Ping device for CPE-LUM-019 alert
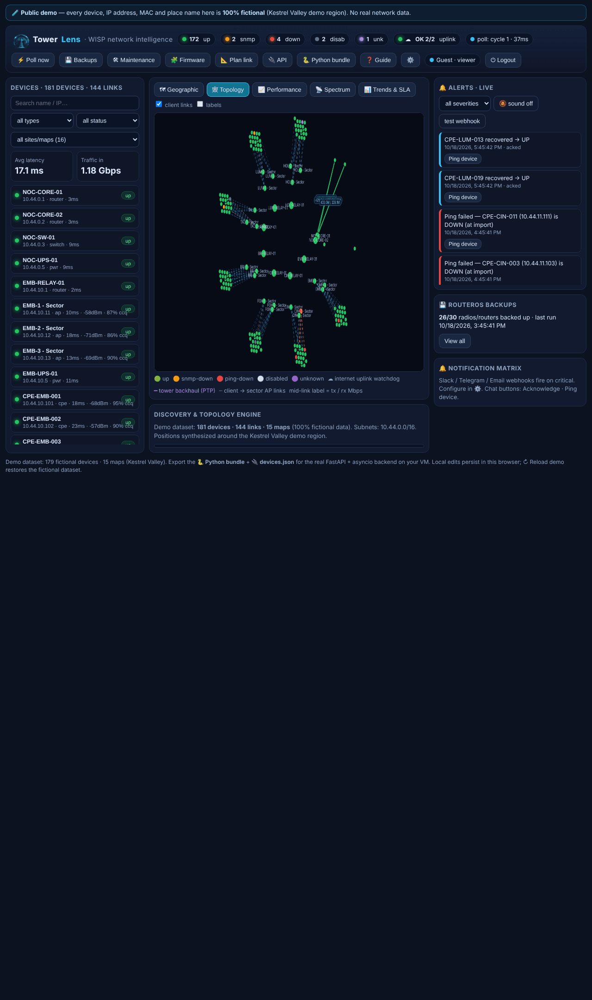 (463, 197)
